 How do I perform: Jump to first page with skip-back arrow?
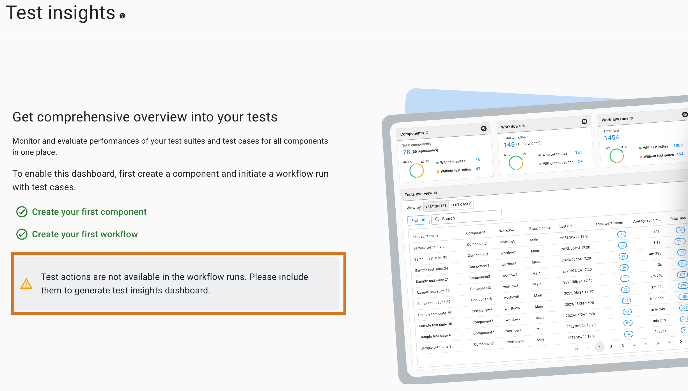[x=576, y=349]
